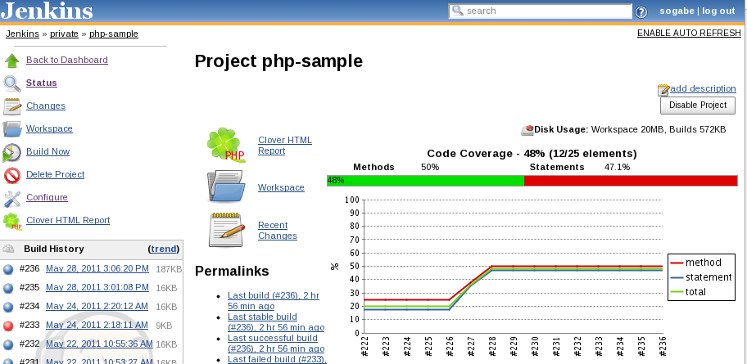Start a build with Build Now link
Viewport: 747px width, 364px height.
point(48,151)
